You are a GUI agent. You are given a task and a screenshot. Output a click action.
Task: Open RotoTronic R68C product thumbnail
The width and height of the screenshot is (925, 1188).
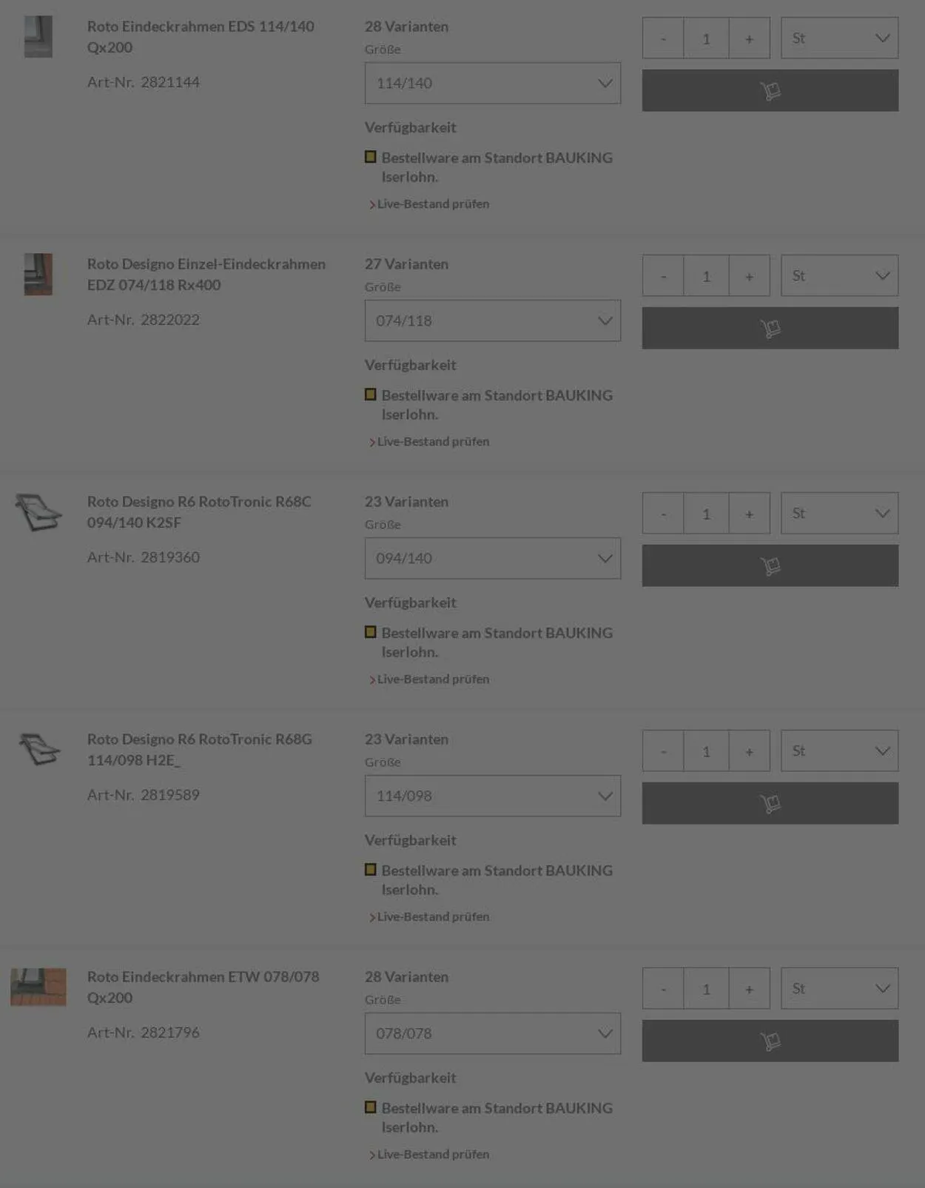pyautogui.click(x=38, y=512)
